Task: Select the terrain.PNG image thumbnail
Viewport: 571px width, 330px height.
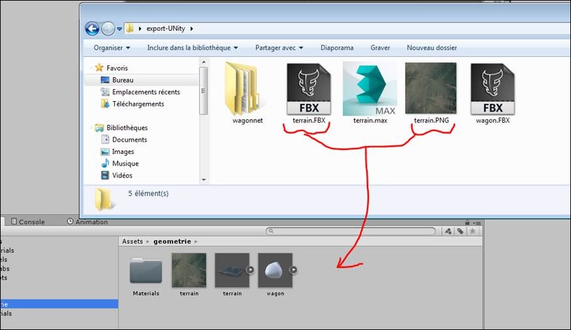Action: click(x=431, y=88)
